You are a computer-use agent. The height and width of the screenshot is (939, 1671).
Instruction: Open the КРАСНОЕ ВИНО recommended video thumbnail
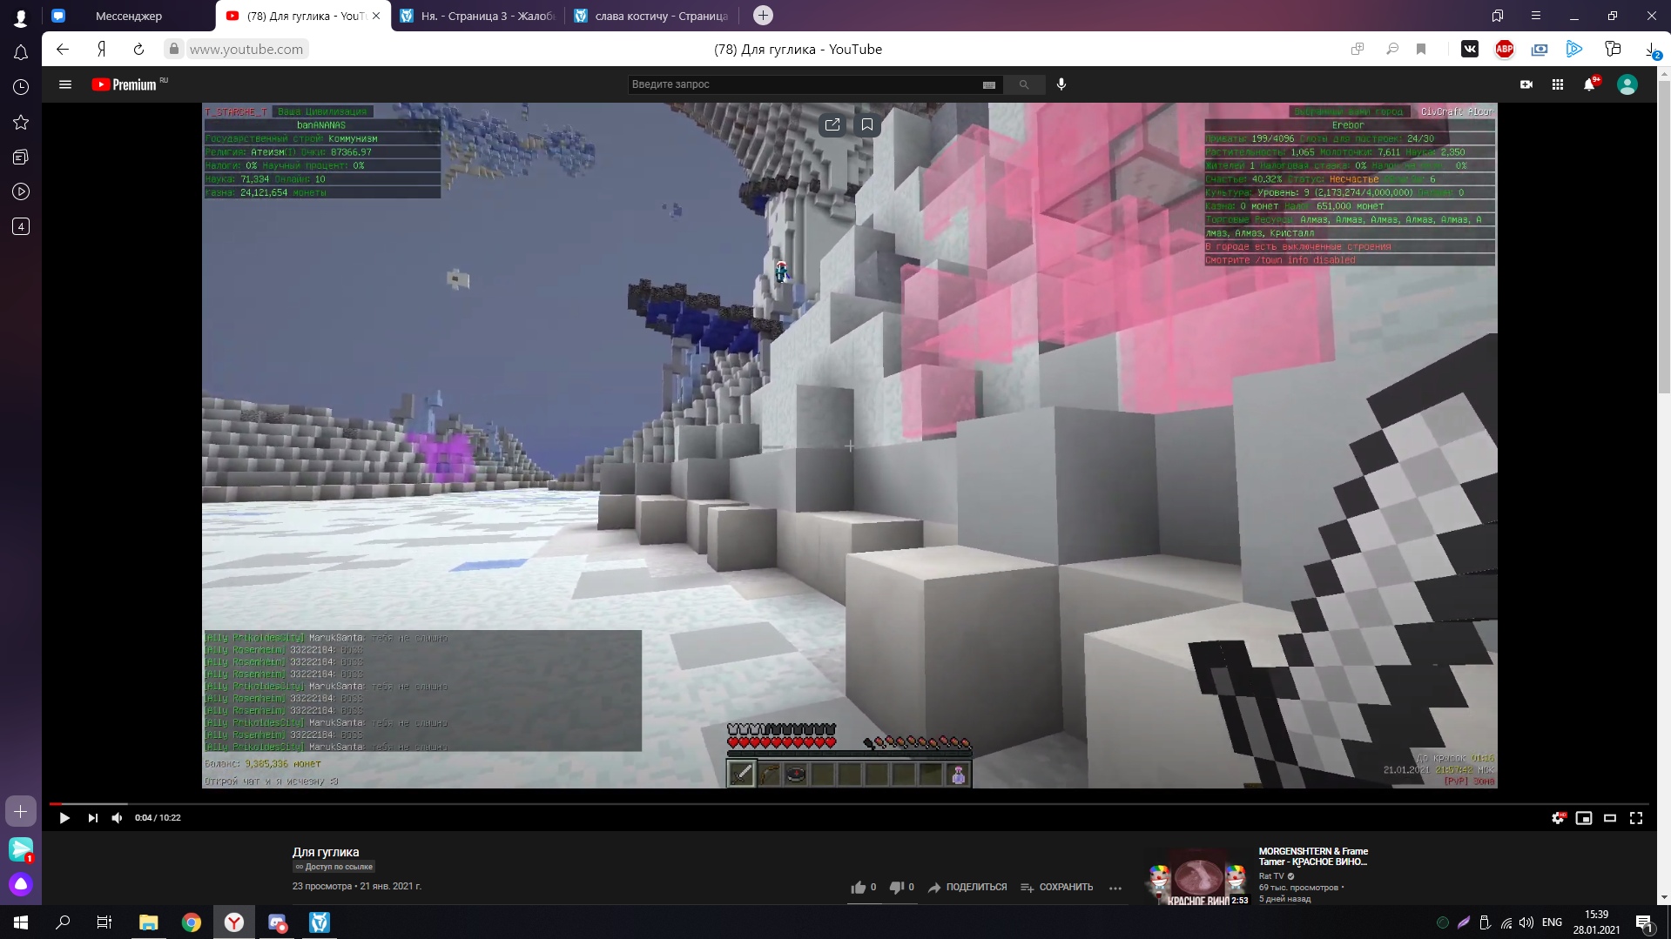point(1198,876)
